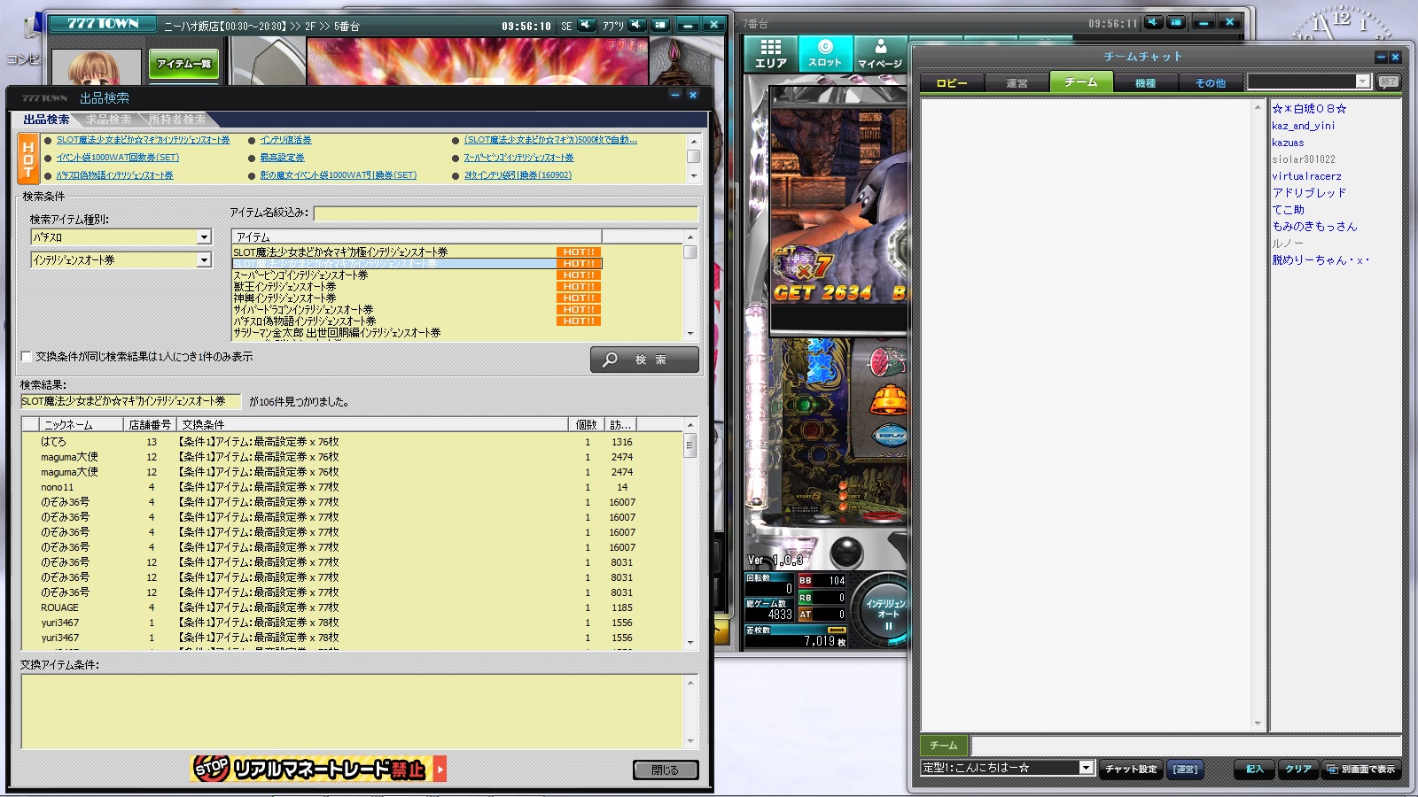Open チャット設定 button
This screenshot has width=1418, height=797.
coord(1131,769)
